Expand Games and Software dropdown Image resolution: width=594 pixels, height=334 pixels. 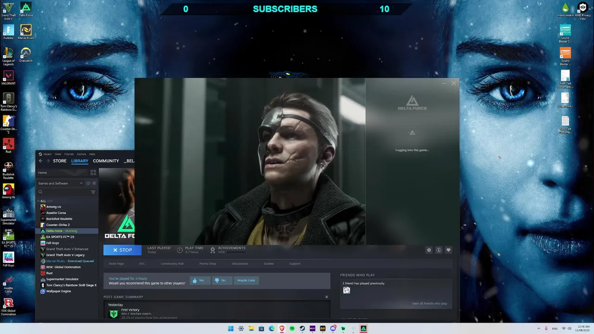click(x=60, y=183)
